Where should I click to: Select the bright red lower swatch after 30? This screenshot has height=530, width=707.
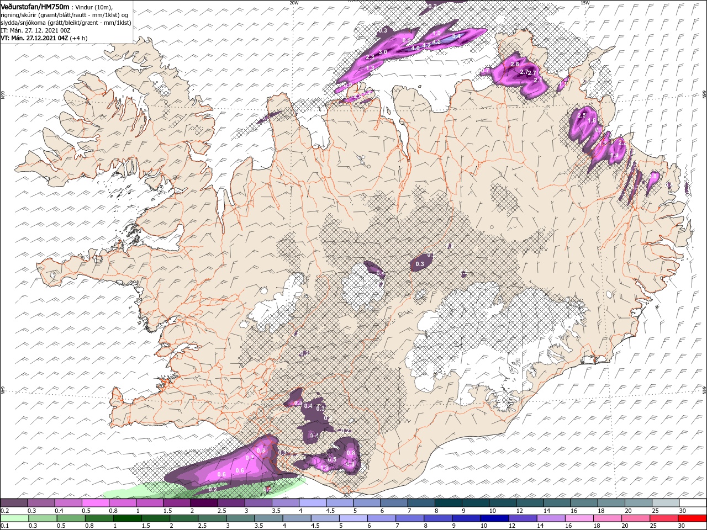(x=693, y=518)
